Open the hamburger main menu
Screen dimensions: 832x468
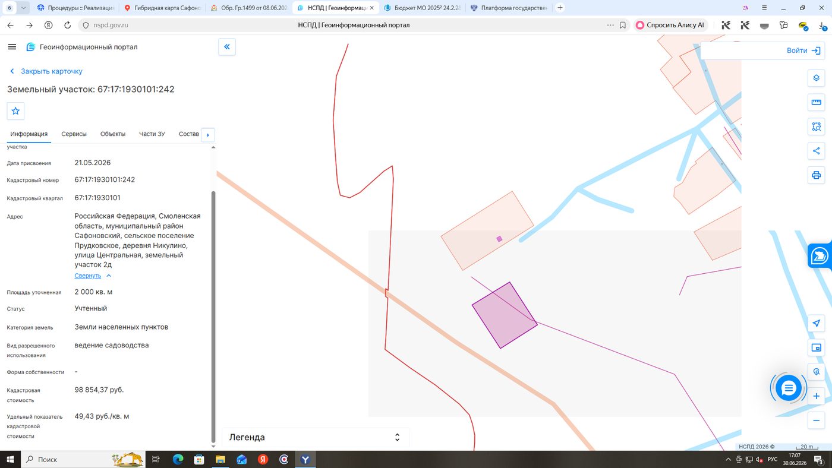pyautogui.click(x=12, y=47)
